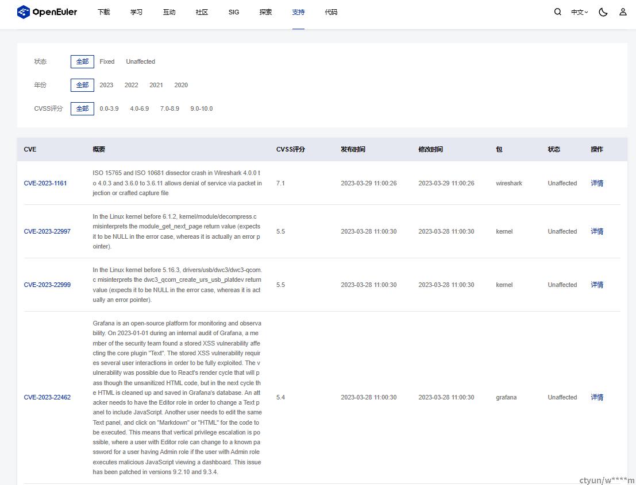Viewport: 636px width, 485px height.
Task: Select 全部 in the 状态 filter
Action: pos(82,61)
